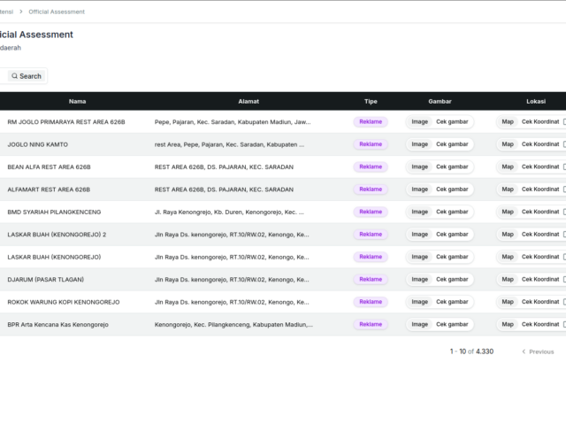The height and width of the screenshot is (425, 566).
Task: Click the Gambar column header
Action: tap(440, 102)
